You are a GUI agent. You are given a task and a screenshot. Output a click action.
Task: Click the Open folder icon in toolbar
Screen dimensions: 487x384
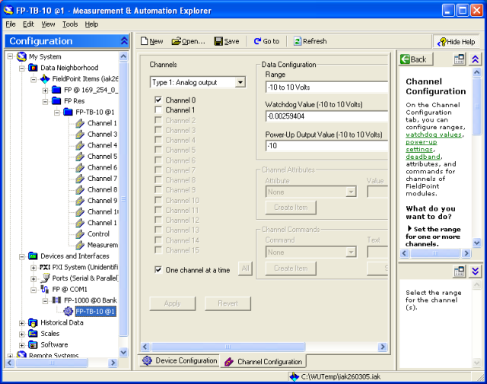pos(177,41)
